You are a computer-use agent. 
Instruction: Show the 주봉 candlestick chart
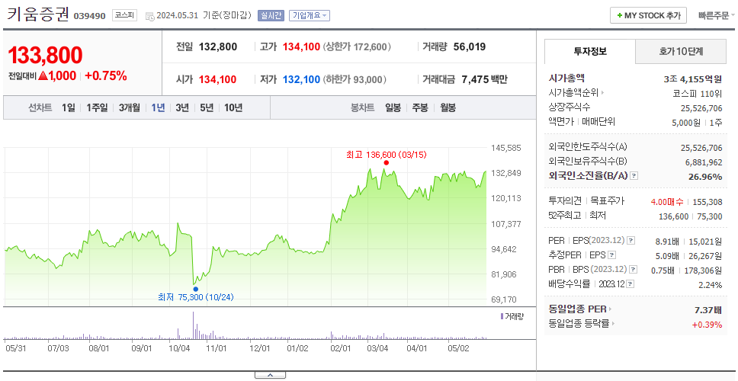pyautogui.click(x=420, y=107)
